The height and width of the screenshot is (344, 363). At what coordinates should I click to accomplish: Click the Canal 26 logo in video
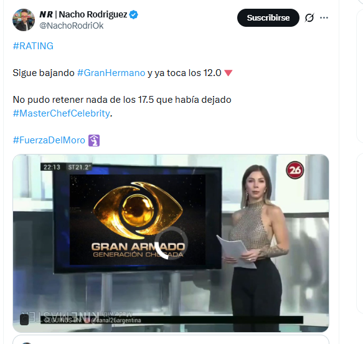click(x=295, y=170)
